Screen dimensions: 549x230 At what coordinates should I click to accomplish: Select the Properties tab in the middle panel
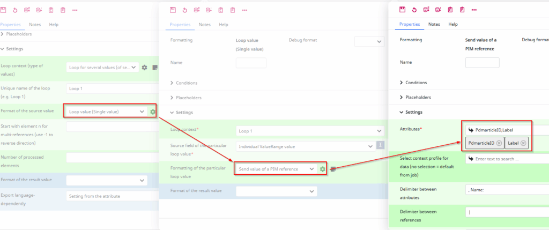180,25
